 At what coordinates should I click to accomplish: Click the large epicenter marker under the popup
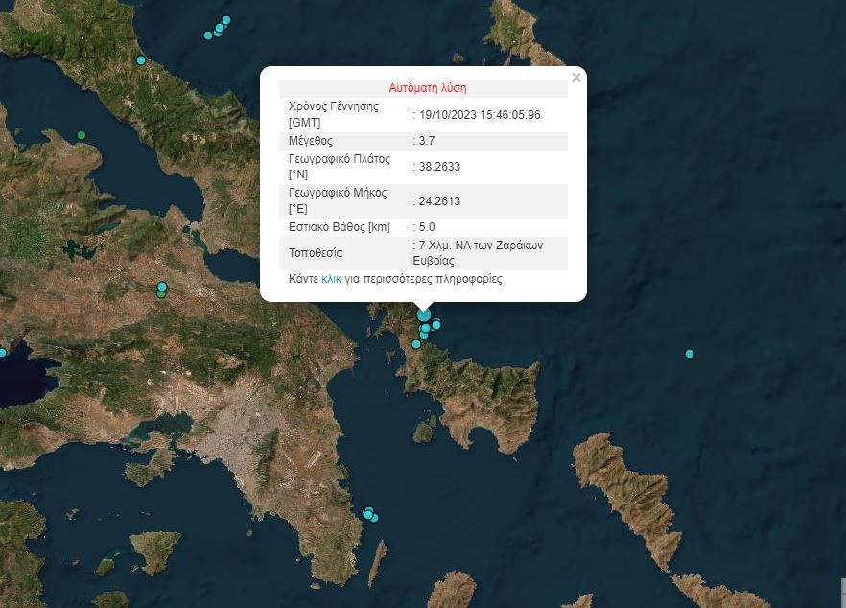click(424, 315)
